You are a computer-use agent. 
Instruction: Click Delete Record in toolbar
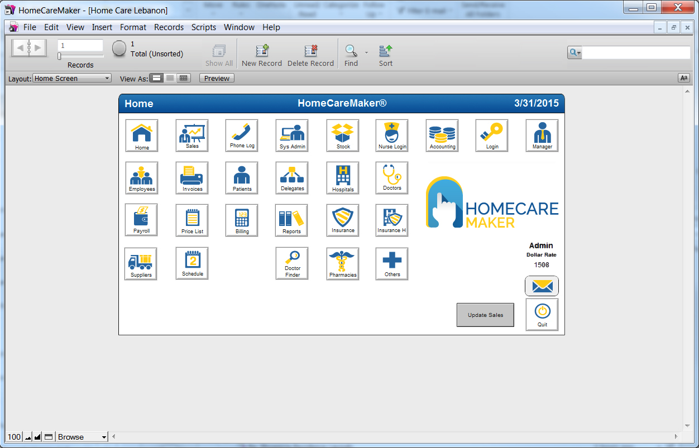(310, 56)
